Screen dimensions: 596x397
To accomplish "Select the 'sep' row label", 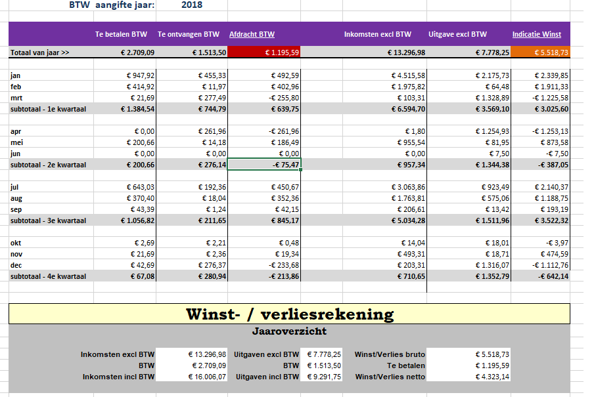I will coord(16,209).
